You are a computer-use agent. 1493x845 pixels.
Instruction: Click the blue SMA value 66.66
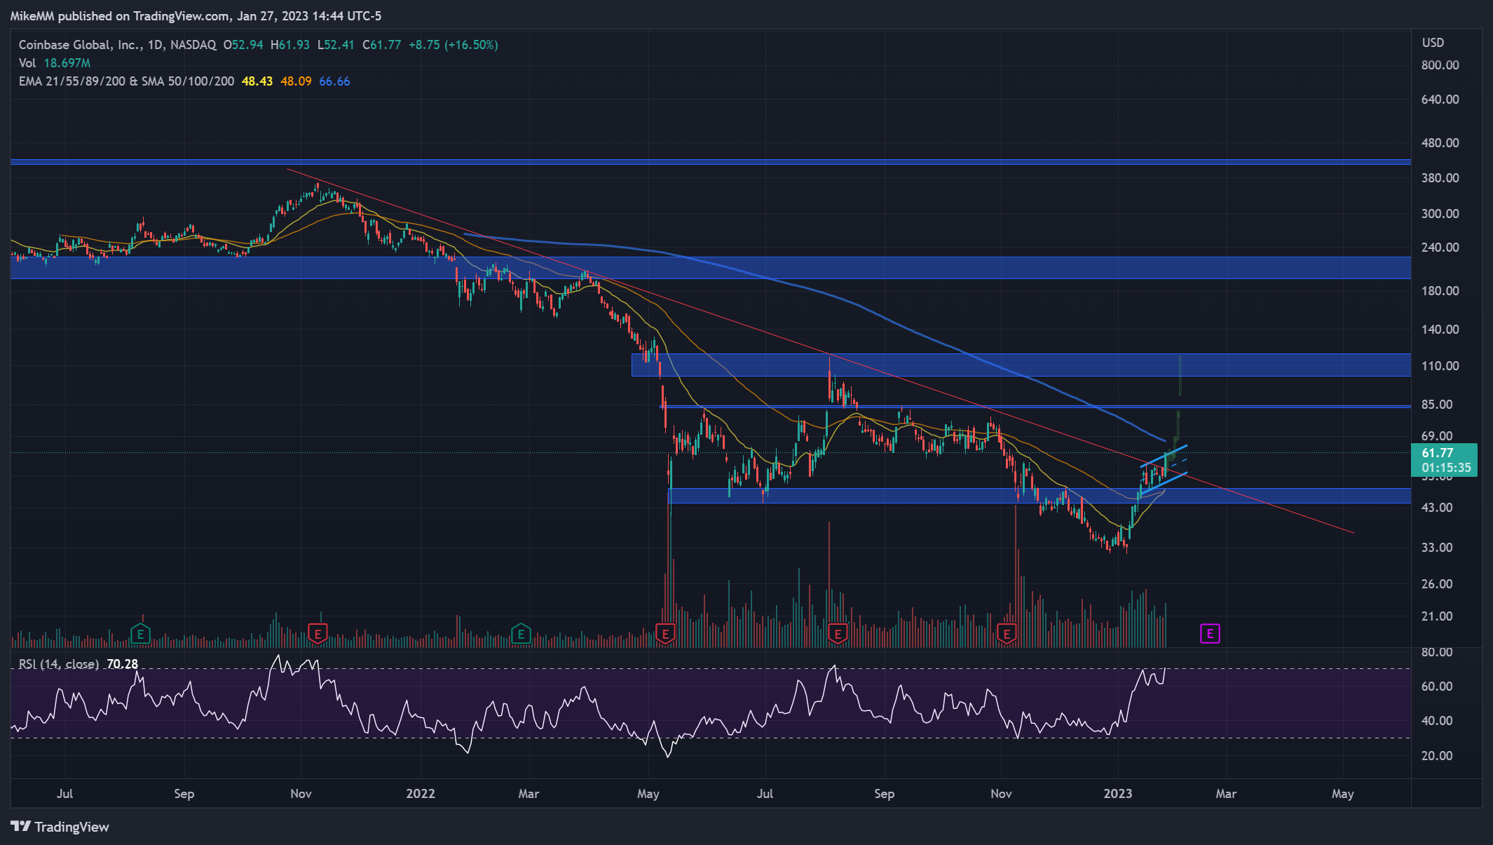click(334, 81)
